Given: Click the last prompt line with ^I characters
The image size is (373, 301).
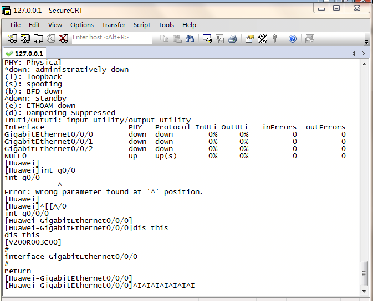Looking at the screenshot, I should [100, 286].
